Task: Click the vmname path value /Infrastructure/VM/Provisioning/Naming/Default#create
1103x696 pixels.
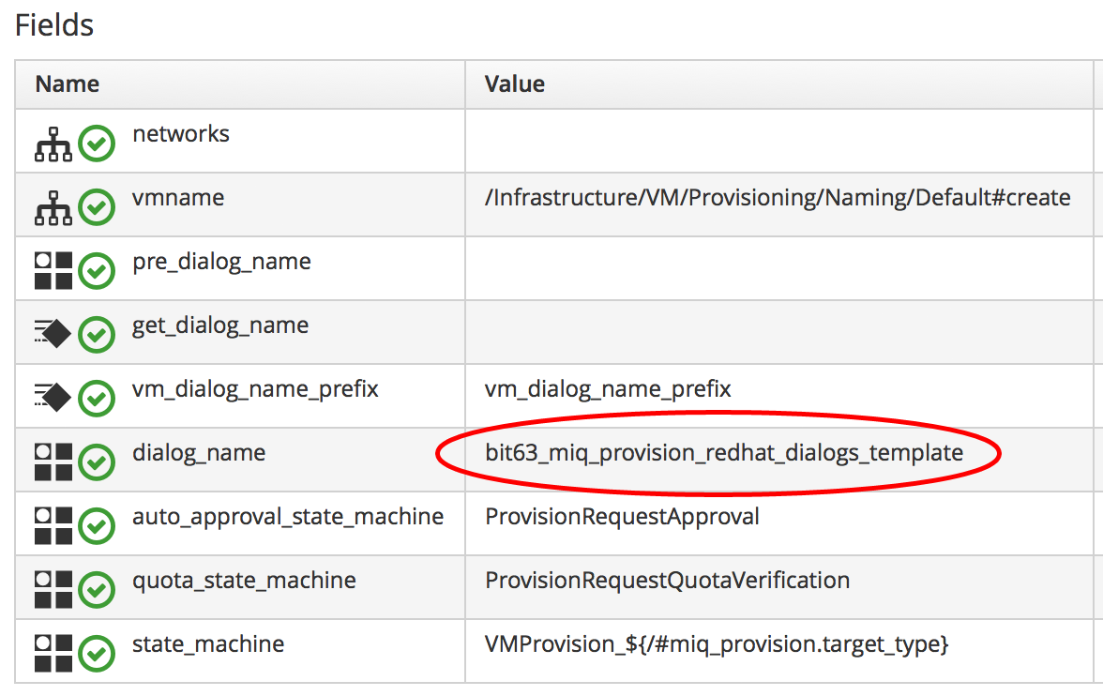Action: [777, 198]
